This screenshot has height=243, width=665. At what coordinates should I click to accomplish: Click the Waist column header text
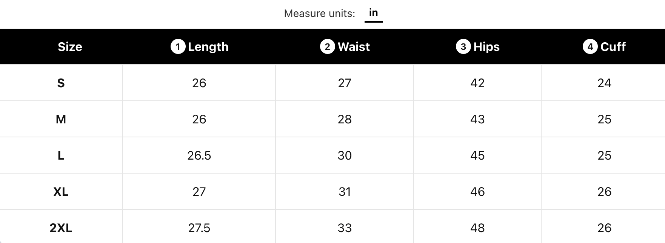pos(354,47)
